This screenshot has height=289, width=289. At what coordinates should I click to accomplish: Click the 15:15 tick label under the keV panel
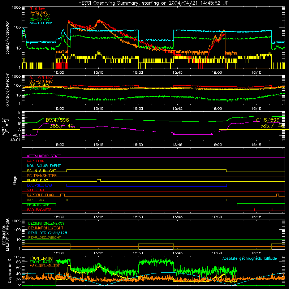tap(98, 73)
